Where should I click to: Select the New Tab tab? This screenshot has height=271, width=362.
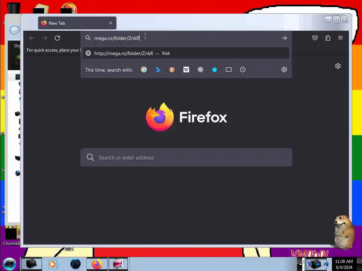[x=77, y=23]
